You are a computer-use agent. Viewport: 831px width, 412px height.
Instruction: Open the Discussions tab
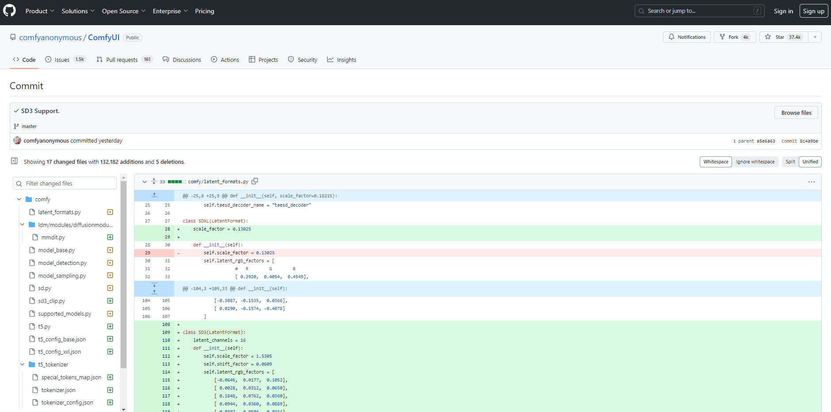182,60
